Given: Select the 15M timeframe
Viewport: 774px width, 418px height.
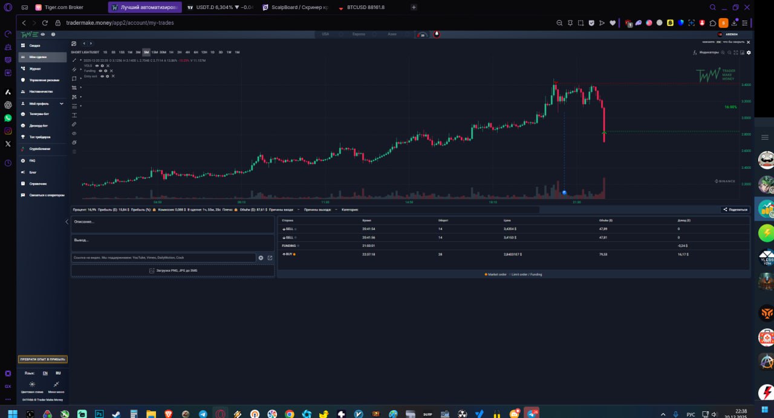Looking at the screenshot, I should [155, 52].
